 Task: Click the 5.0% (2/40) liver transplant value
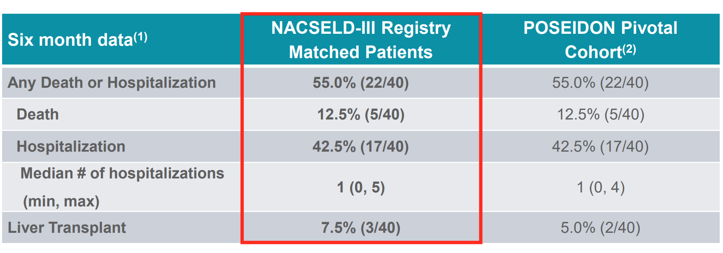(600, 228)
